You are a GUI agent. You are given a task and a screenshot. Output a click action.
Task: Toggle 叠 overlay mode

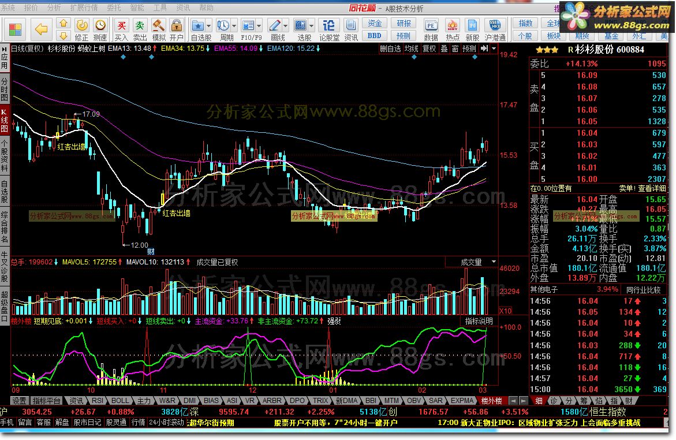(444, 49)
